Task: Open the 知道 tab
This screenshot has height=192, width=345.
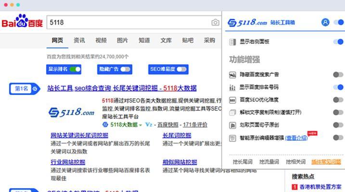Action: (144, 40)
